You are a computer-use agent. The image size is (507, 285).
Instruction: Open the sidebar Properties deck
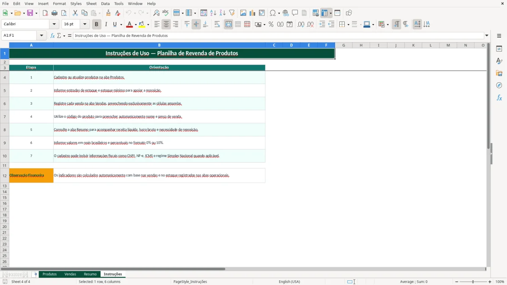tap(499, 49)
